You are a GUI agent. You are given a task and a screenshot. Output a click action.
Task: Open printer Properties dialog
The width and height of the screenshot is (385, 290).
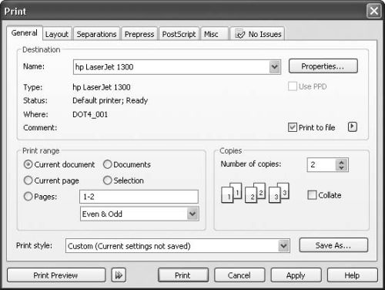tap(323, 66)
